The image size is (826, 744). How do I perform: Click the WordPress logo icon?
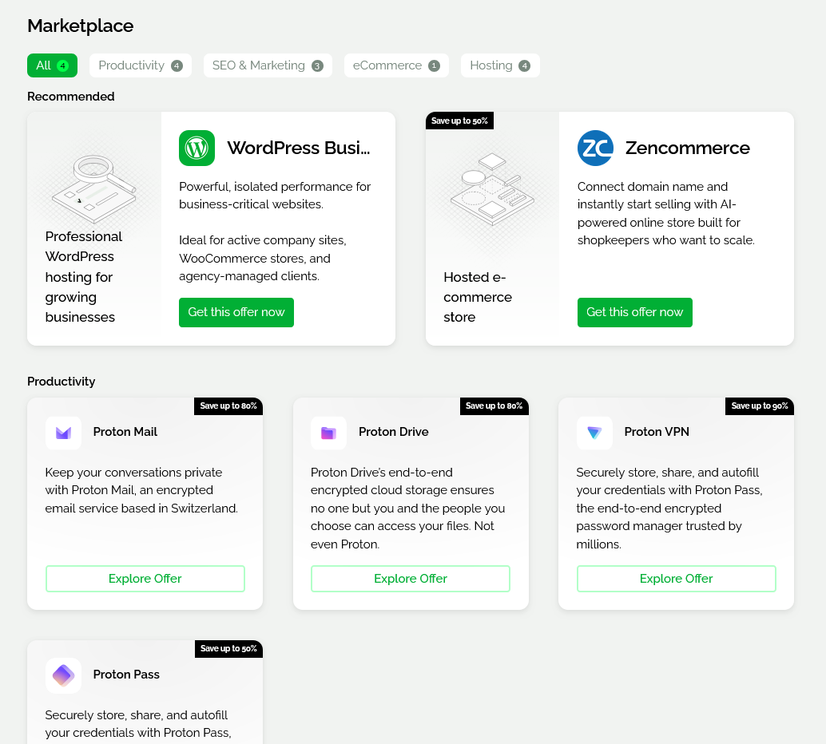(x=197, y=148)
